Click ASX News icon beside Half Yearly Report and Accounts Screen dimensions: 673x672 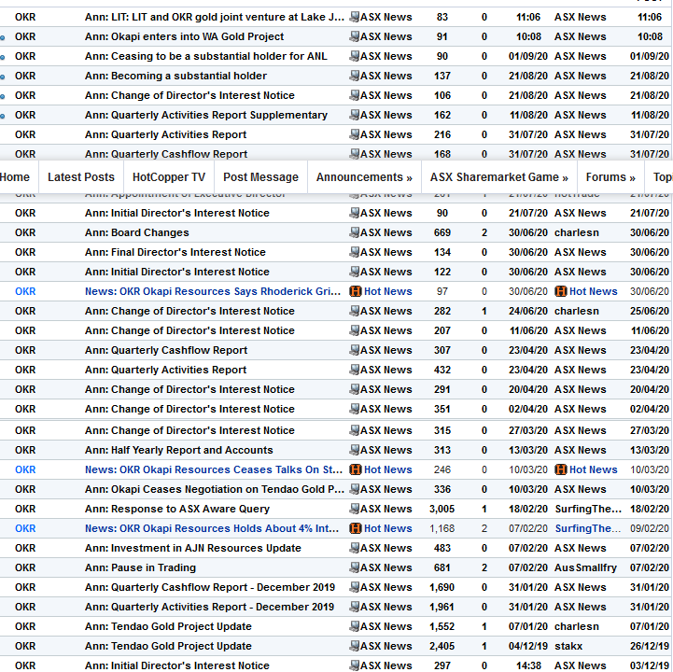(x=354, y=450)
